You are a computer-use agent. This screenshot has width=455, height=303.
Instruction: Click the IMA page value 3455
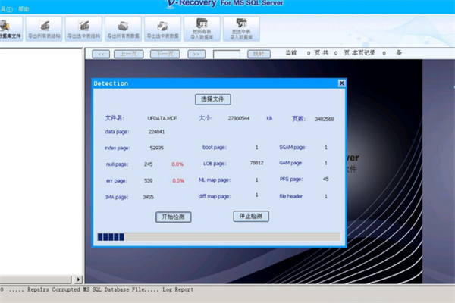[x=149, y=197]
